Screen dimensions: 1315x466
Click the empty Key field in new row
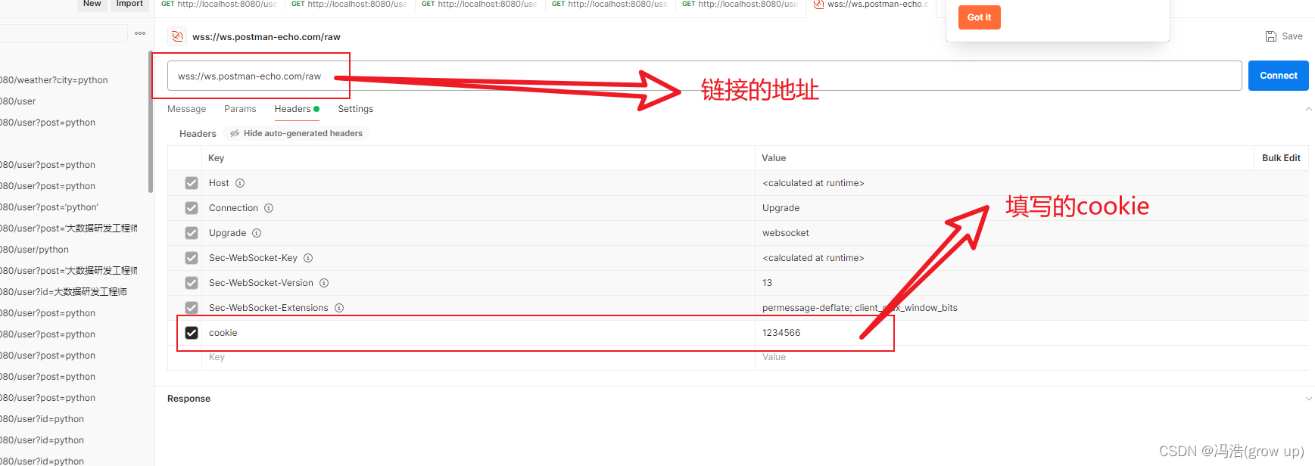click(x=478, y=357)
